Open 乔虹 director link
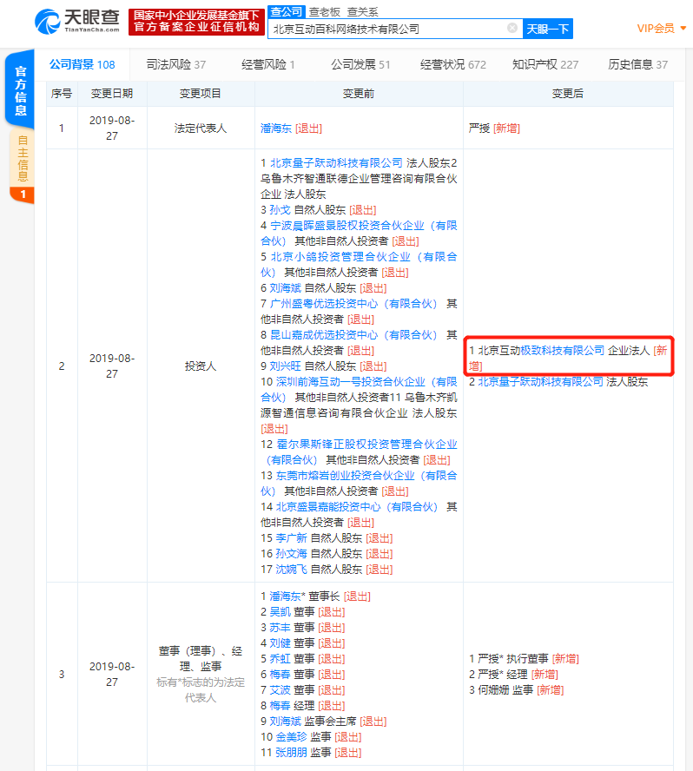This screenshot has height=771, width=693. (280, 659)
